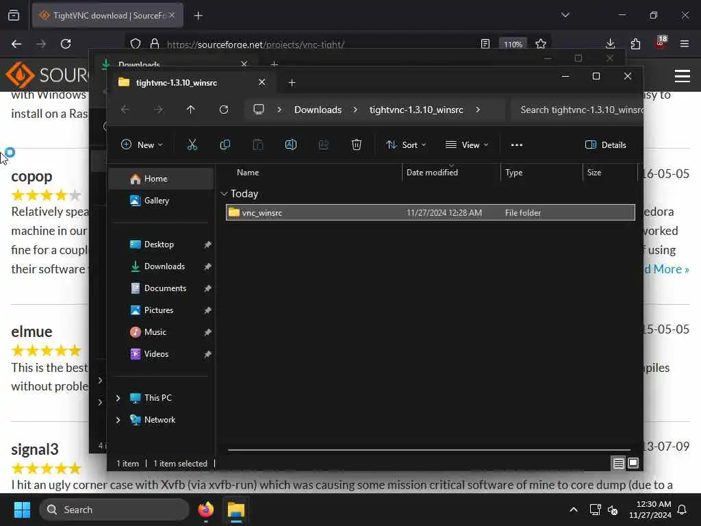Open the Windows Start menu
701x526 pixels.
click(22, 510)
